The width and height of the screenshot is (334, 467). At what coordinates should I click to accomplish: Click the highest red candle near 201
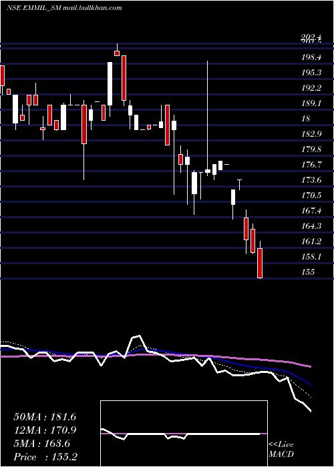pyautogui.click(x=117, y=53)
